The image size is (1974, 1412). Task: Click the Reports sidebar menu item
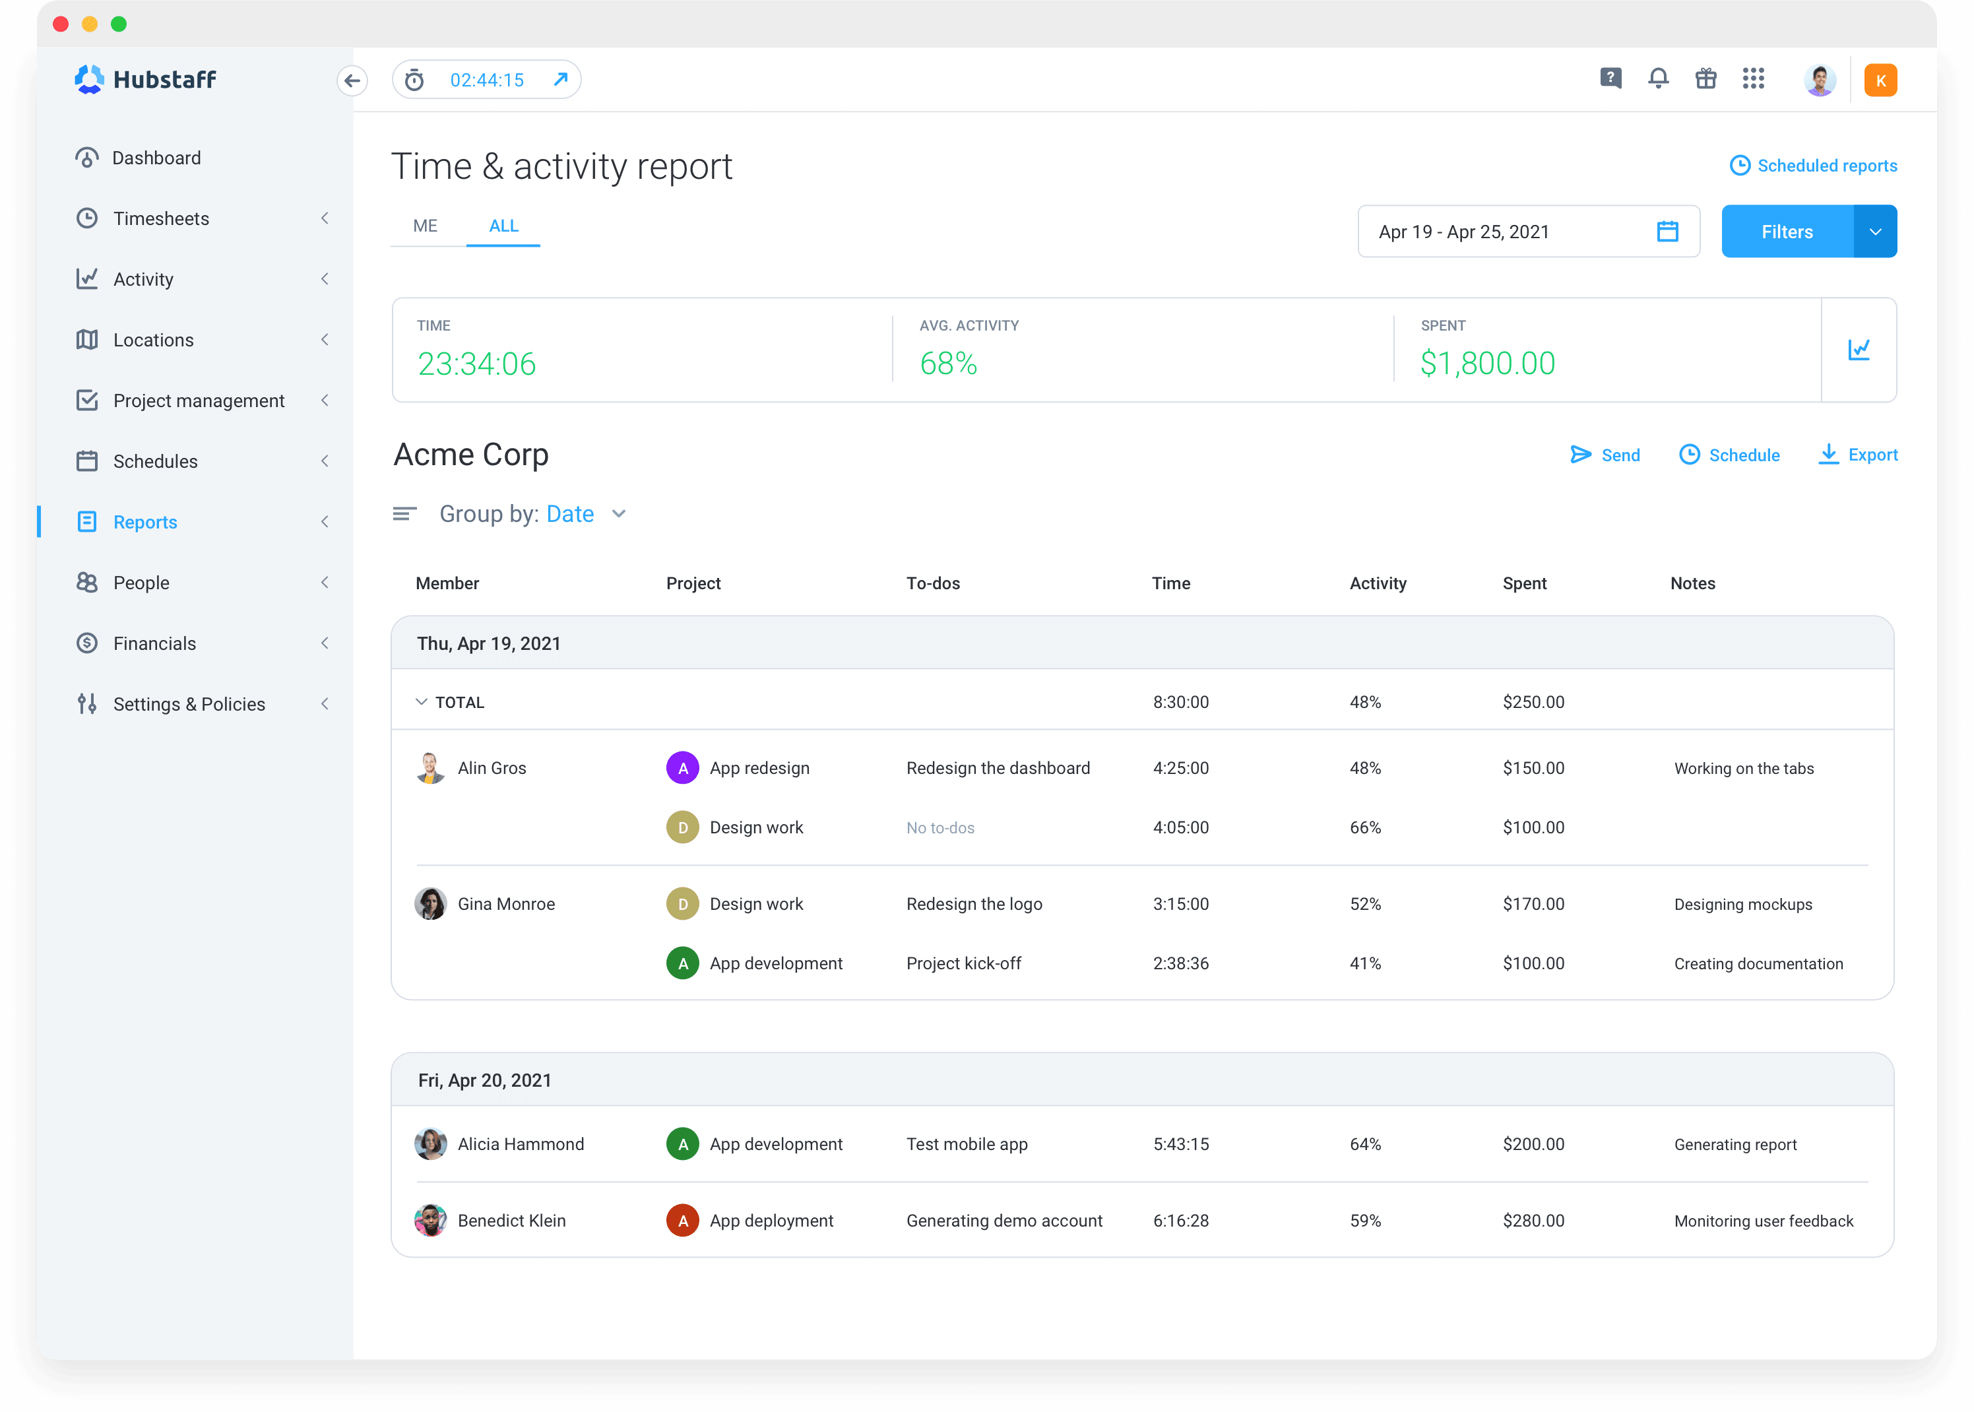pos(146,521)
